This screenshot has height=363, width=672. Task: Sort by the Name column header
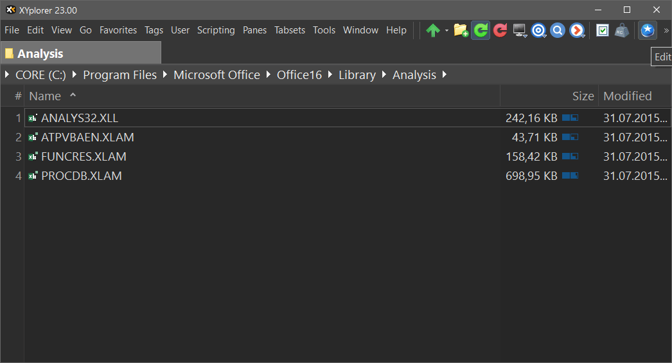click(x=262, y=96)
